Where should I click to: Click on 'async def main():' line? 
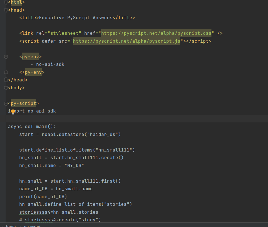pos(32,127)
